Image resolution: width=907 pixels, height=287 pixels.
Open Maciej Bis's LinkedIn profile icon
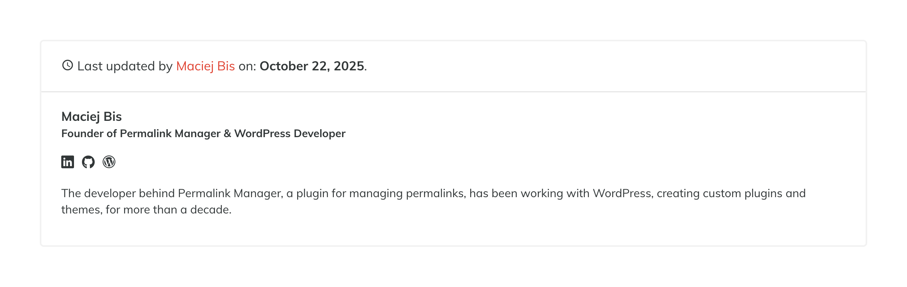pyautogui.click(x=68, y=162)
